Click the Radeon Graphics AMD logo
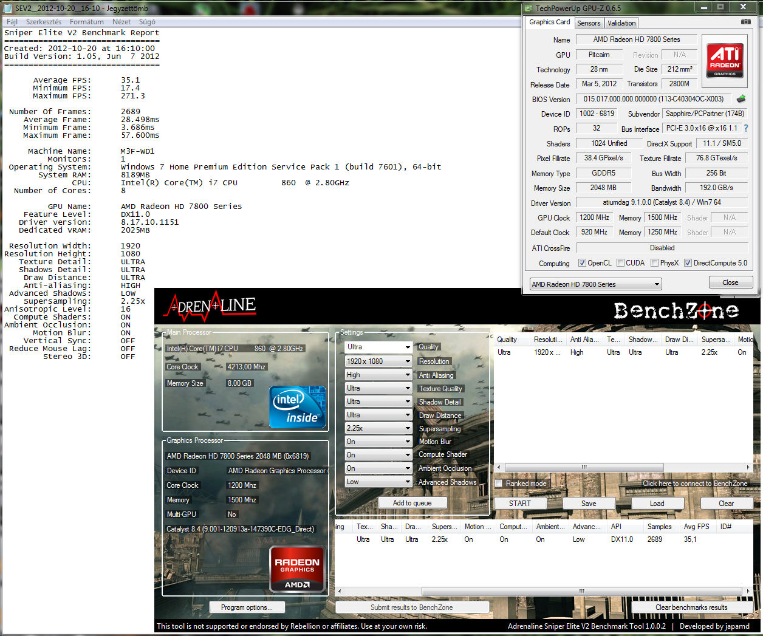This screenshot has height=636, width=763. coord(297,569)
